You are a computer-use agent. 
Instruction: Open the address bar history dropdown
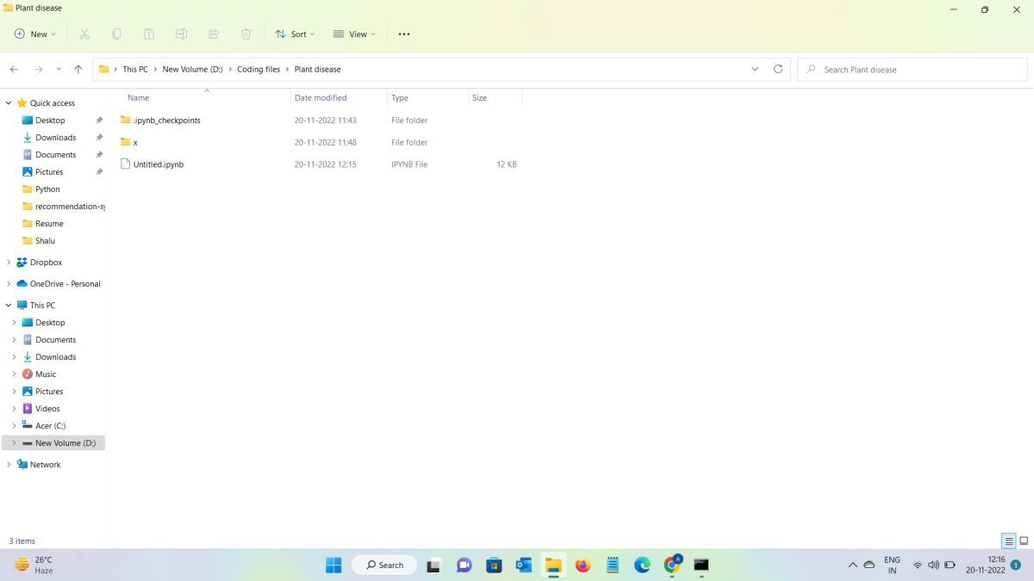point(755,69)
